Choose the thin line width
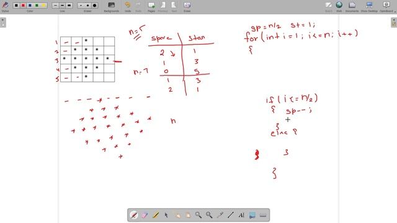The width and height of the screenshot is (397, 223). [56, 6]
